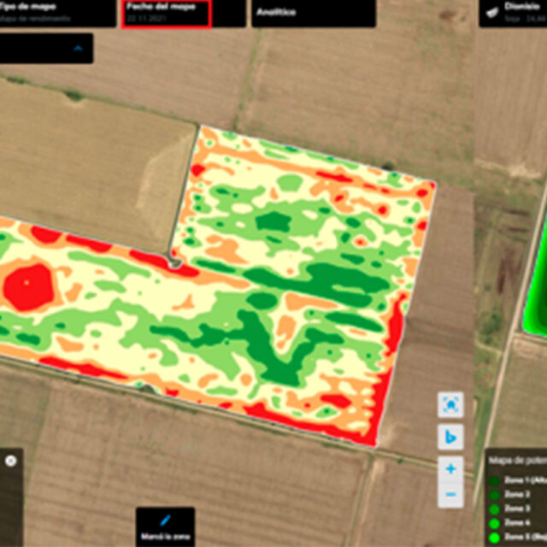Click the 'Mapa de potencial' legend title
Viewport: 547px width, 547px height.
point(517,461)
